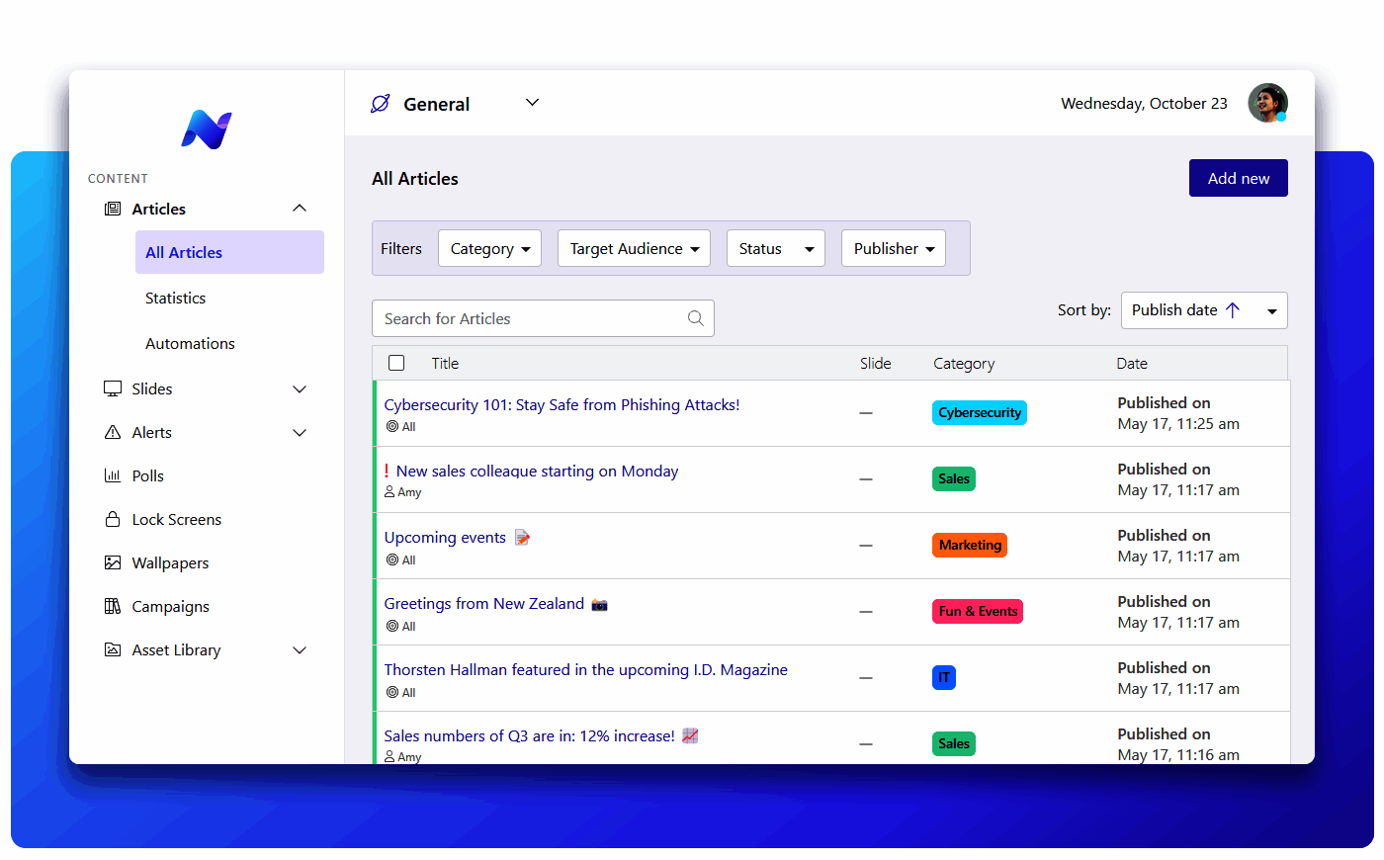Screen dimensions: 1384x860
Task: Click the orange Marketing category tag
Action: pos(969,545)
